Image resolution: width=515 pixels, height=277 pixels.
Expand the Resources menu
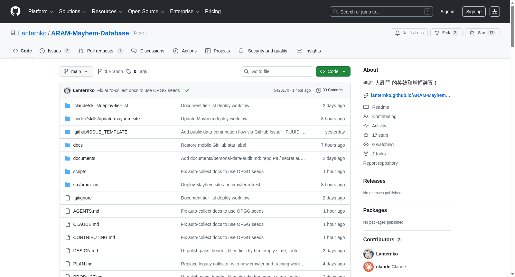pos(107,12)
